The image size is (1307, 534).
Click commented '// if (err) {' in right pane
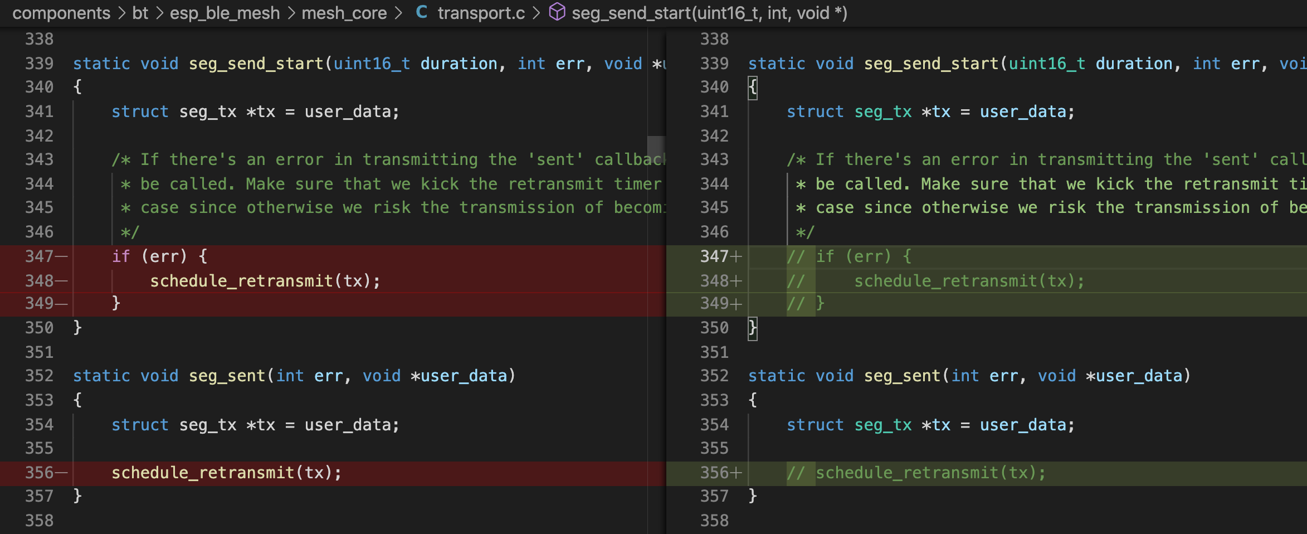click(x=850, y=256)
